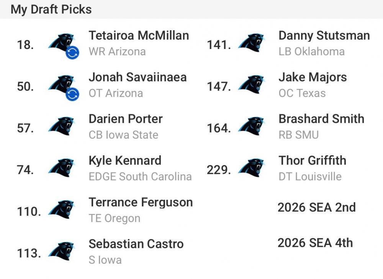Click Panthers logo beside Sebastian Castro
The image size is (383, 279).
[x=61, y=252]
